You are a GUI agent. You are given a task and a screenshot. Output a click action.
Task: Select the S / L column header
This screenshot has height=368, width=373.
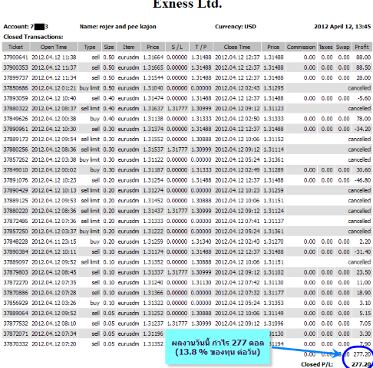click(x=177, y=47)
